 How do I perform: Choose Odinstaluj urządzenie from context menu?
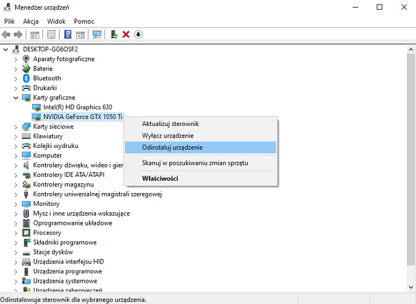pos(172,147)
